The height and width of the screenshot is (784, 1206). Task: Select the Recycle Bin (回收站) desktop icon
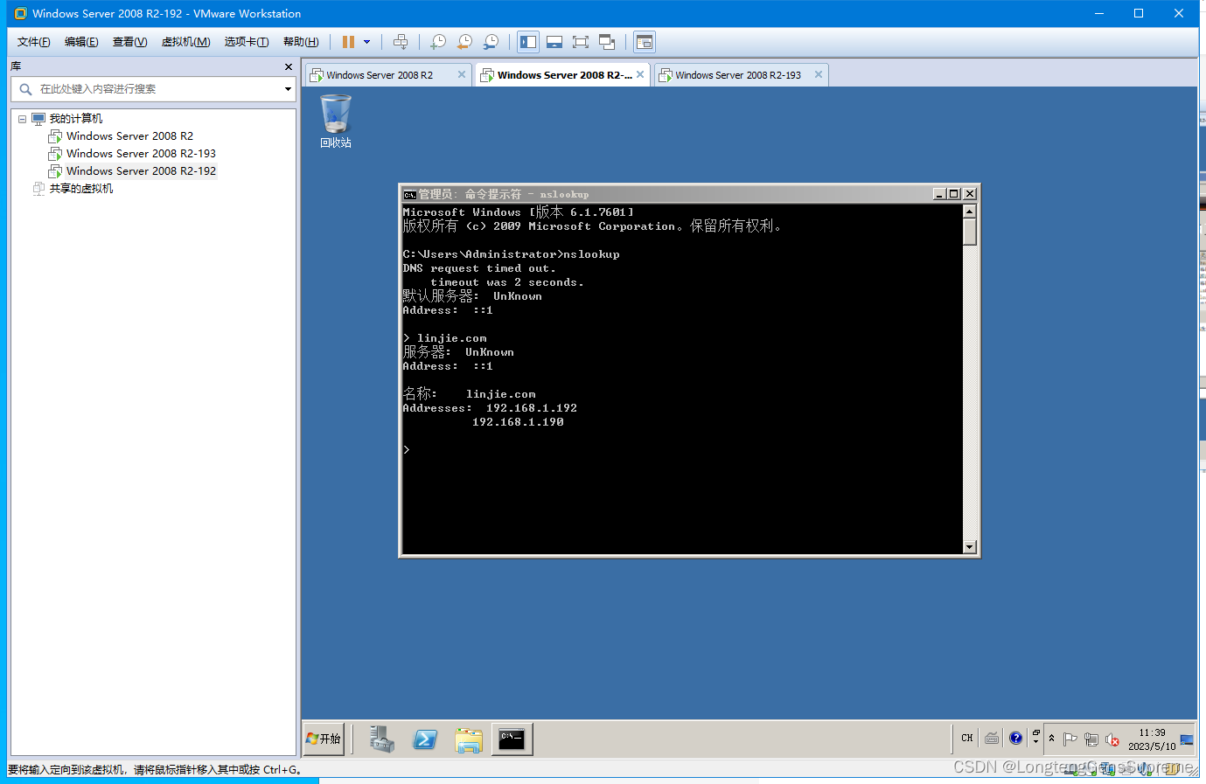tap(336, 121)
